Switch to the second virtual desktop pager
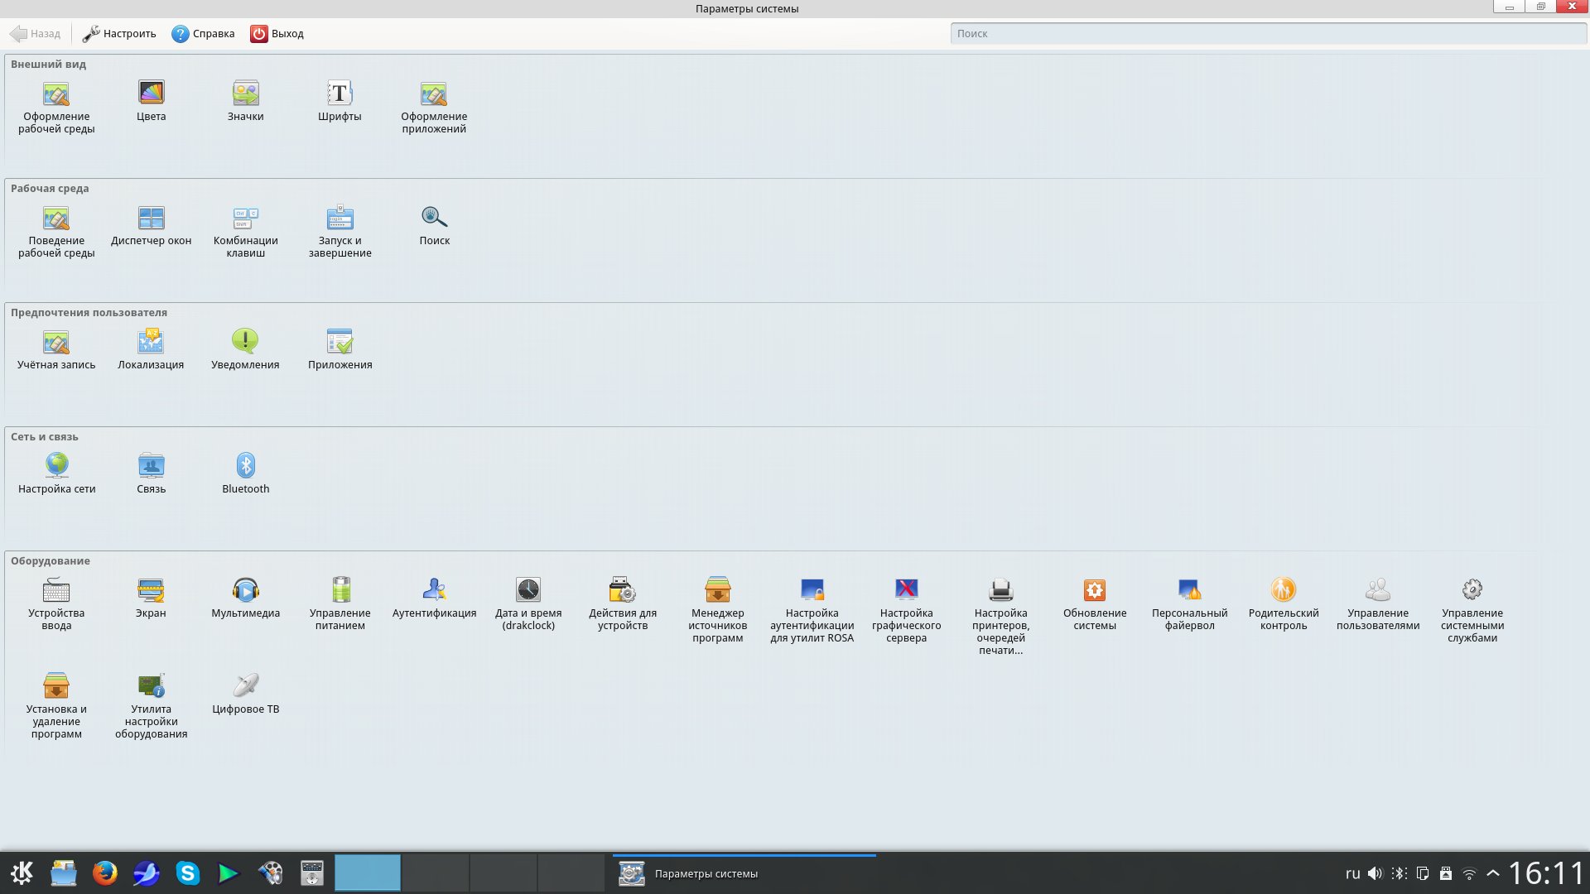 click(x=435, y=873)
